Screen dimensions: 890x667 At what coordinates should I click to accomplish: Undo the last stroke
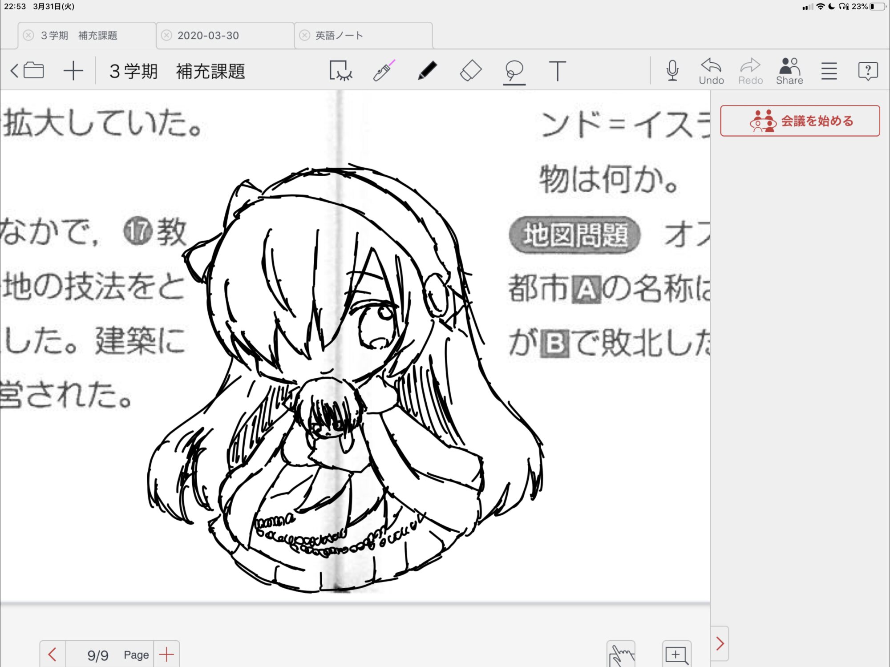pos(711,71)
